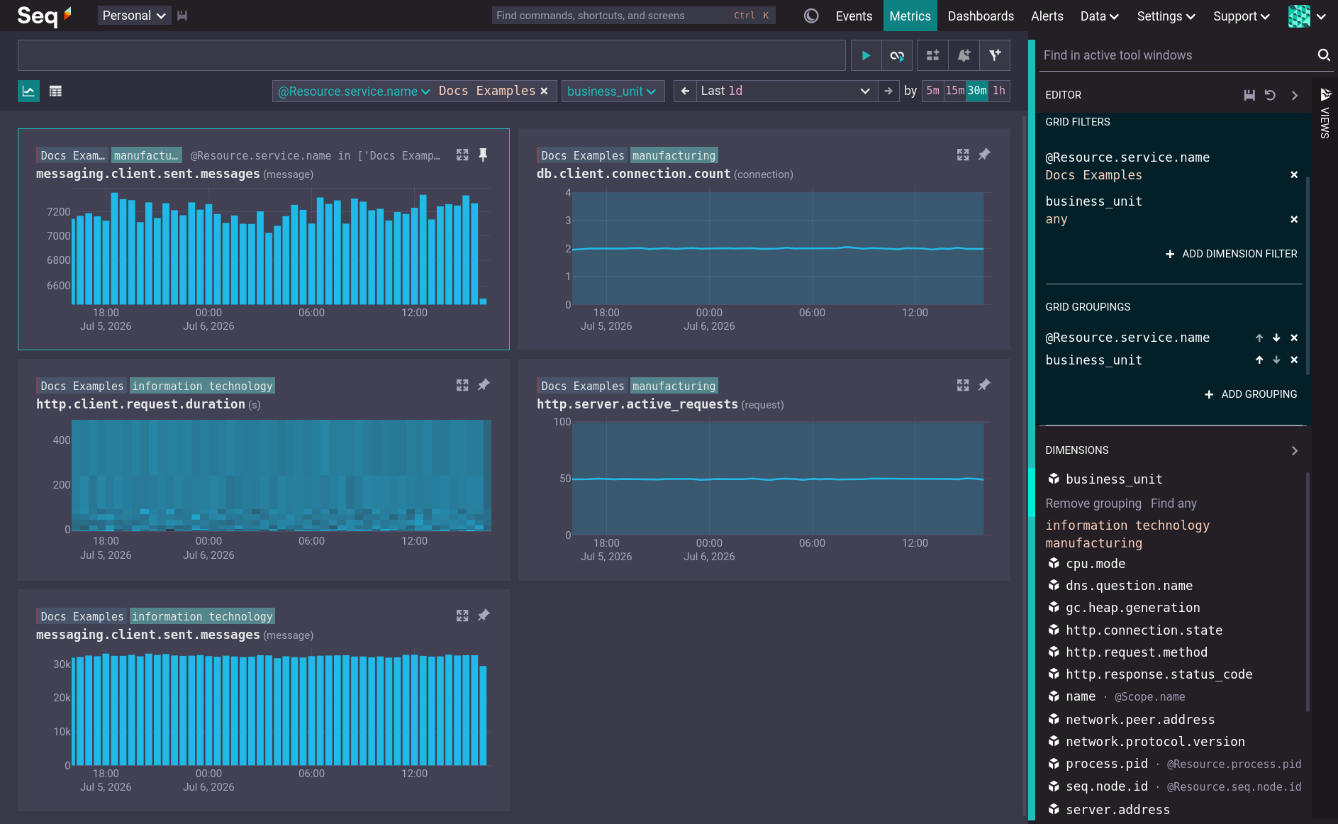Remove Docs Examples chip in filter bar
The height and width of the screenshot is (824, 1338).
point(544,91)
